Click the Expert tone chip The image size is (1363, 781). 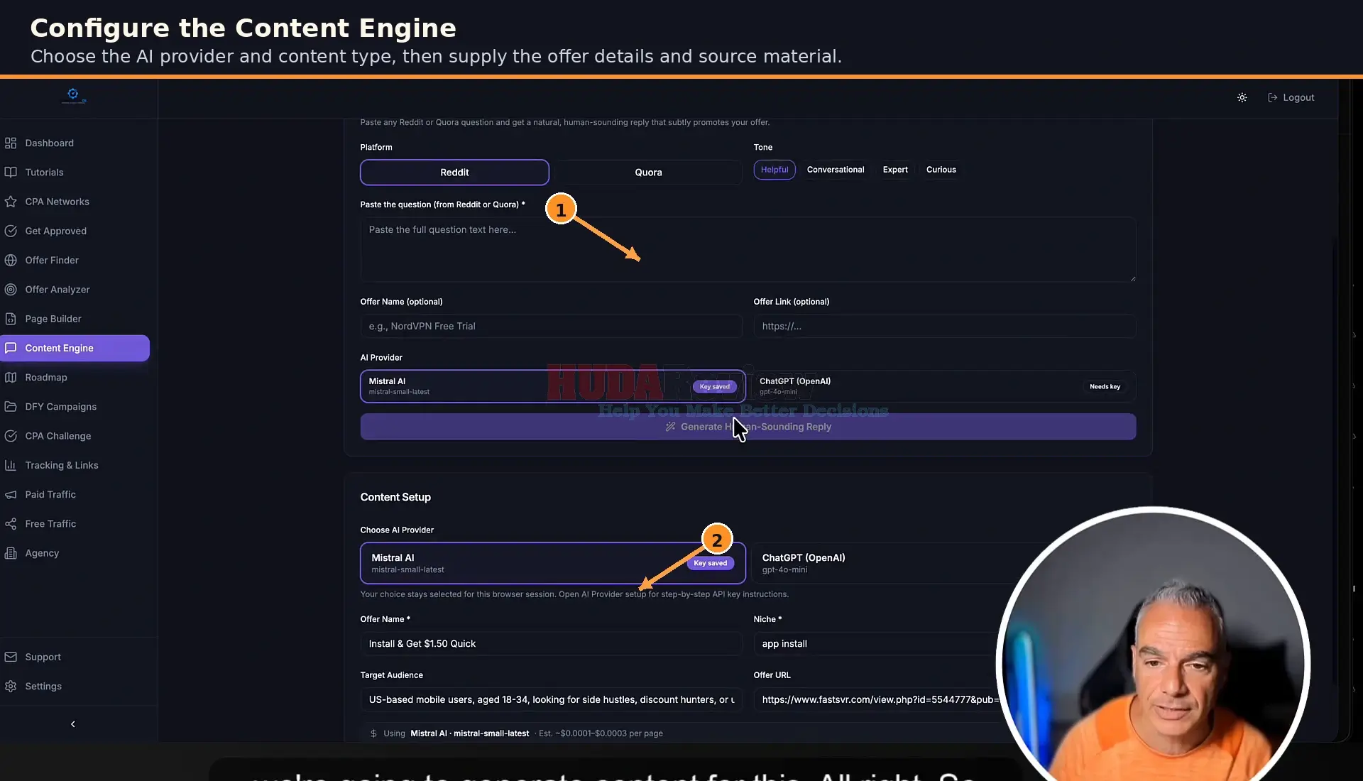(895, 170)
